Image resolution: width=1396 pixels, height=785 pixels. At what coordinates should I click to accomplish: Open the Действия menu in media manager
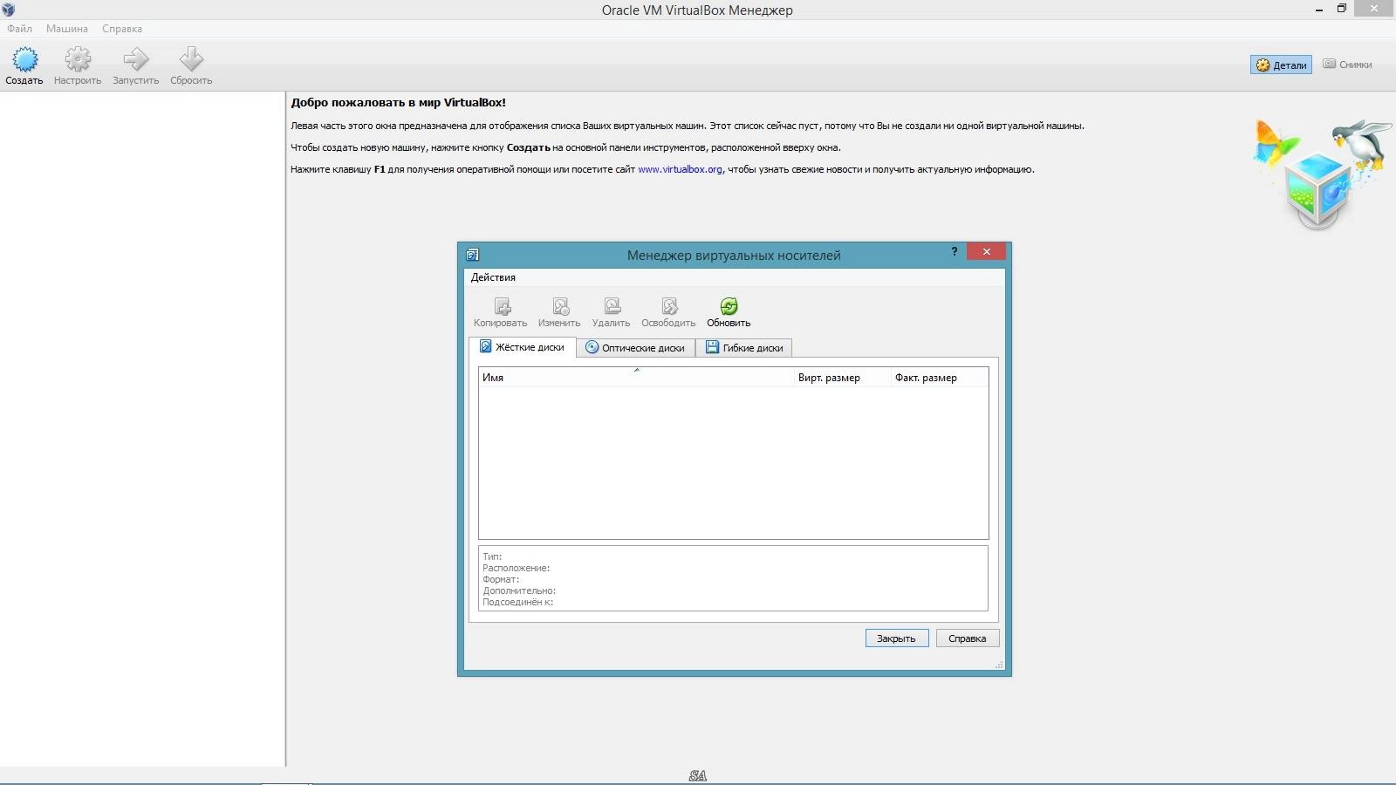point(493,277)
